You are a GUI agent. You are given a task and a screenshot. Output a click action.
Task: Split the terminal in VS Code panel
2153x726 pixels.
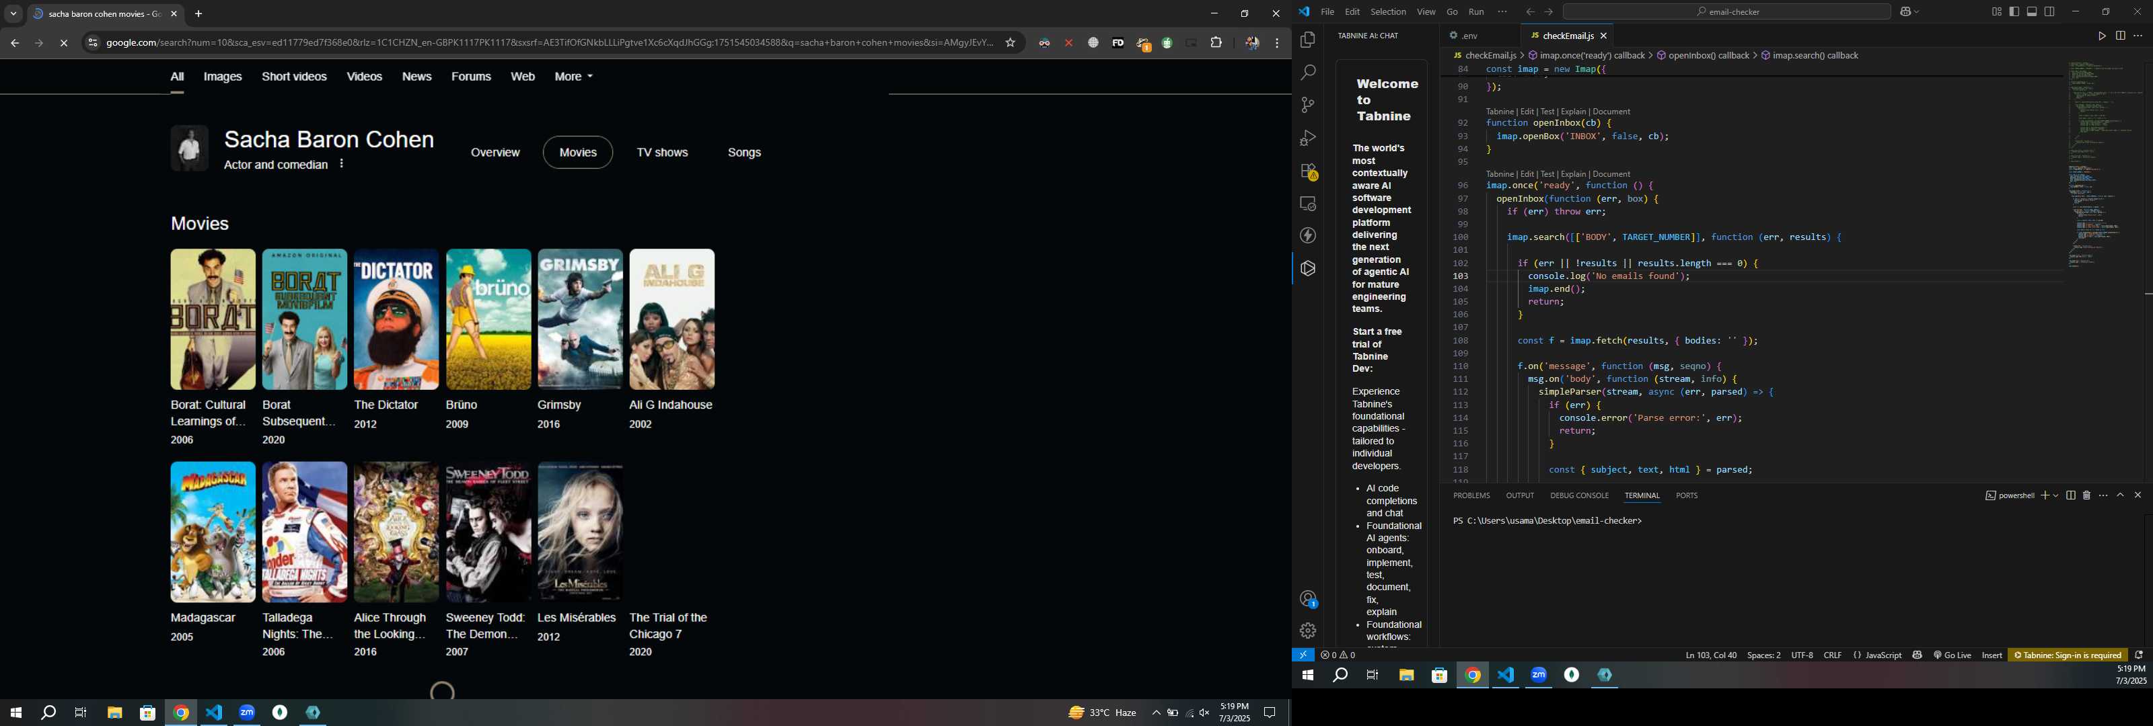(2070, 495)
